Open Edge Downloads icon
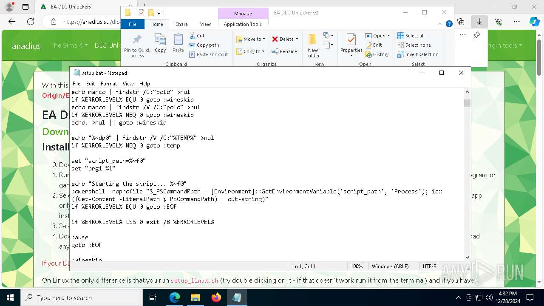 pos(479,22)
